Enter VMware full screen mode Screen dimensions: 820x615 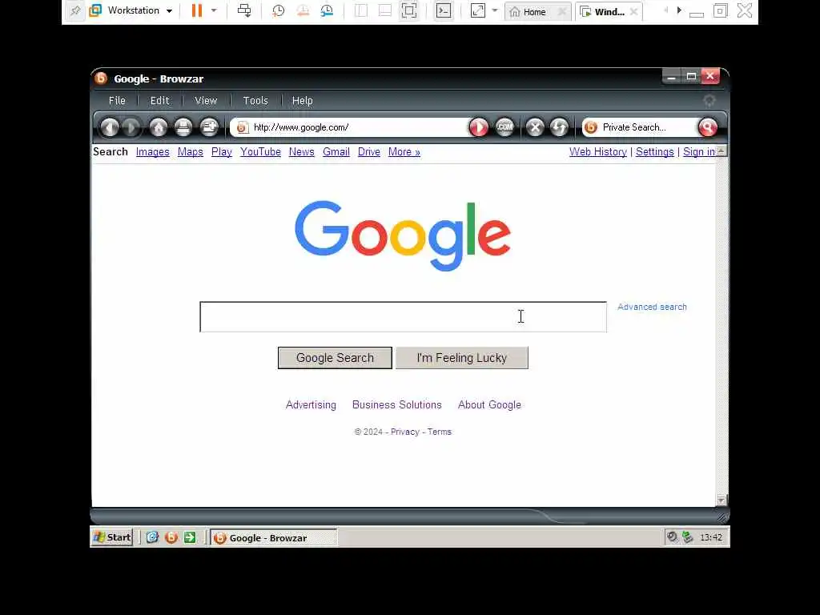pos(409,11)
